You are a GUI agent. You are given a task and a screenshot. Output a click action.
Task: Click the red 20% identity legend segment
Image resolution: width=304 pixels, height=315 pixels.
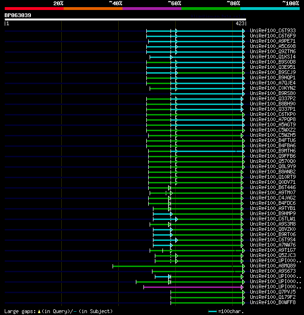click(x=34, y=9)
